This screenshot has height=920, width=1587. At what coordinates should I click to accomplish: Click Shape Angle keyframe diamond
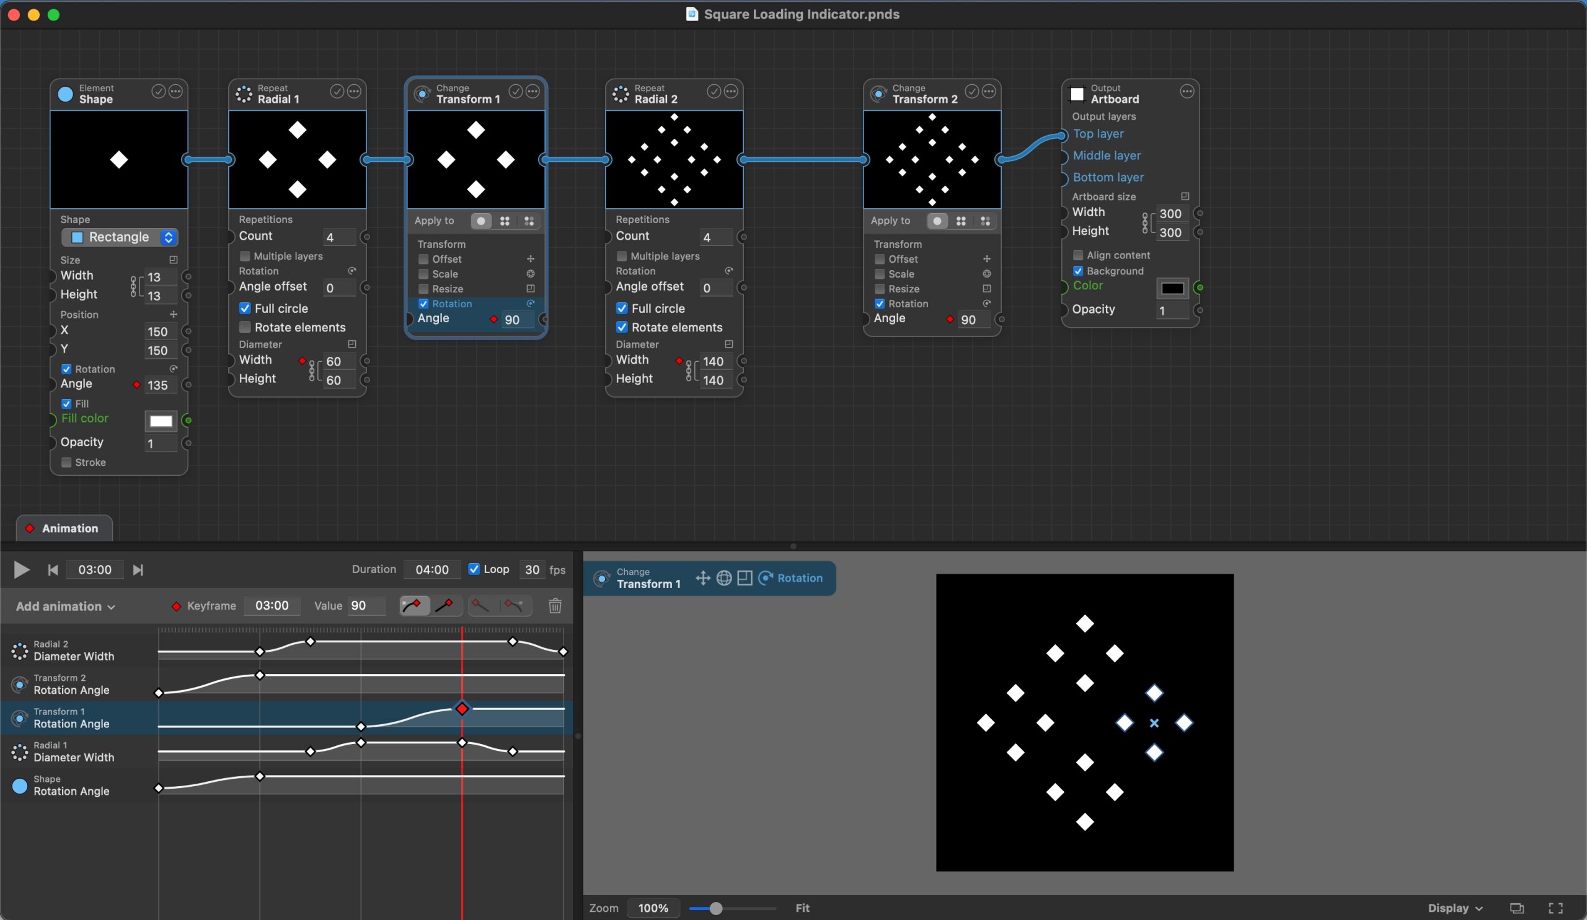(x=136, y=385)
